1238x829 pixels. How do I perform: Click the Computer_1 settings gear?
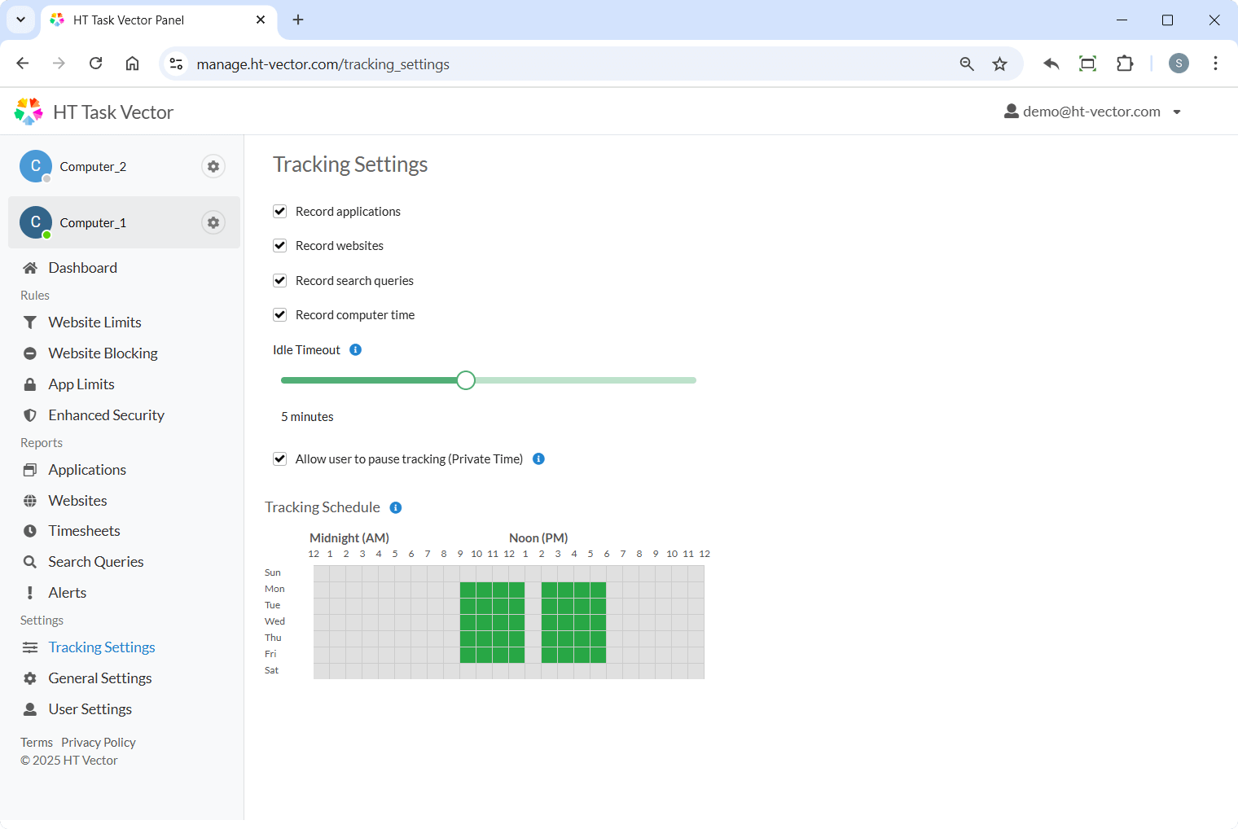pos(213,222)
